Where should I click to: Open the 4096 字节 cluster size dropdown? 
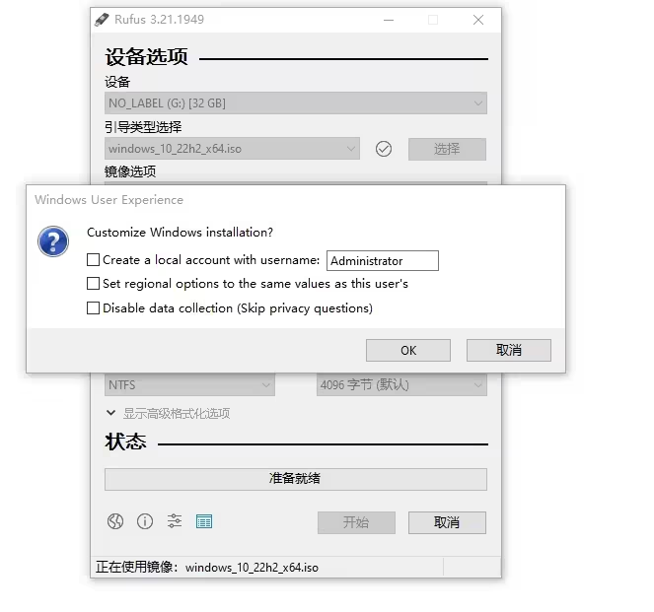[401, 384]
